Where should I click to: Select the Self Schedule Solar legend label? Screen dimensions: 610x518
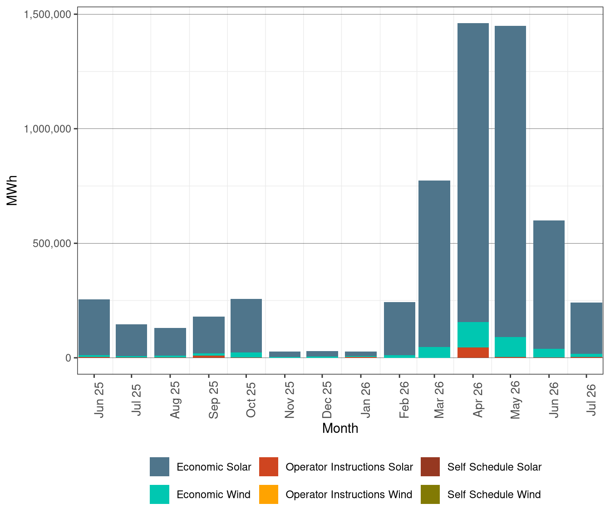(x=494, y=467)
